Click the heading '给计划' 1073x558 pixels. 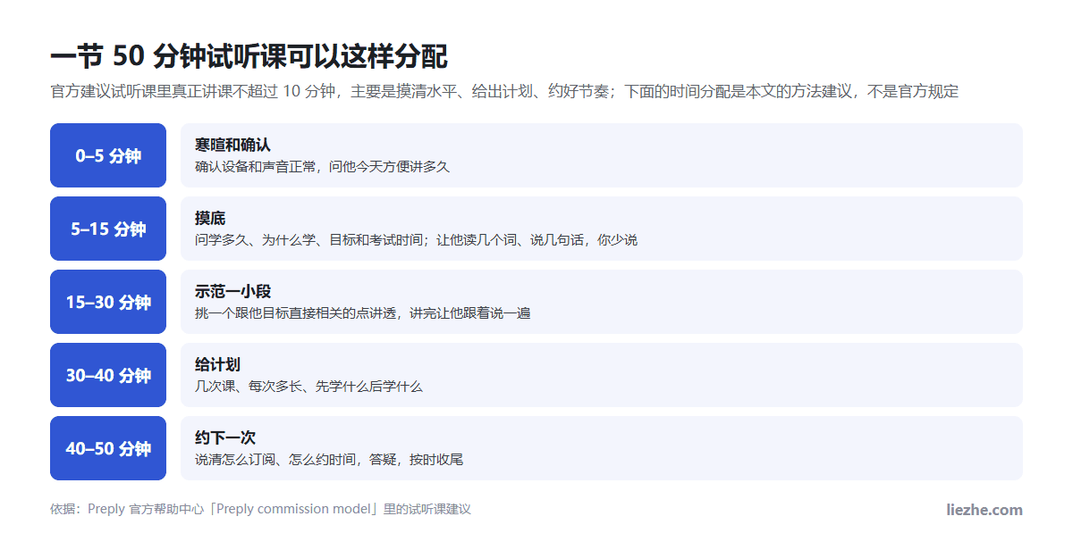(217, 364)
